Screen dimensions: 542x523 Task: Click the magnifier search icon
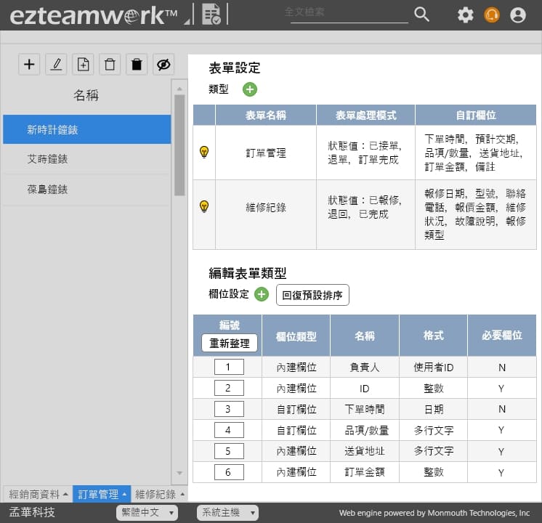(421, 14)
